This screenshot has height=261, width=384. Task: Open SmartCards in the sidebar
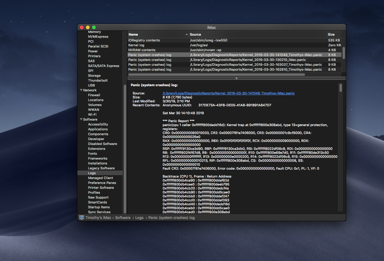point(98,202)
